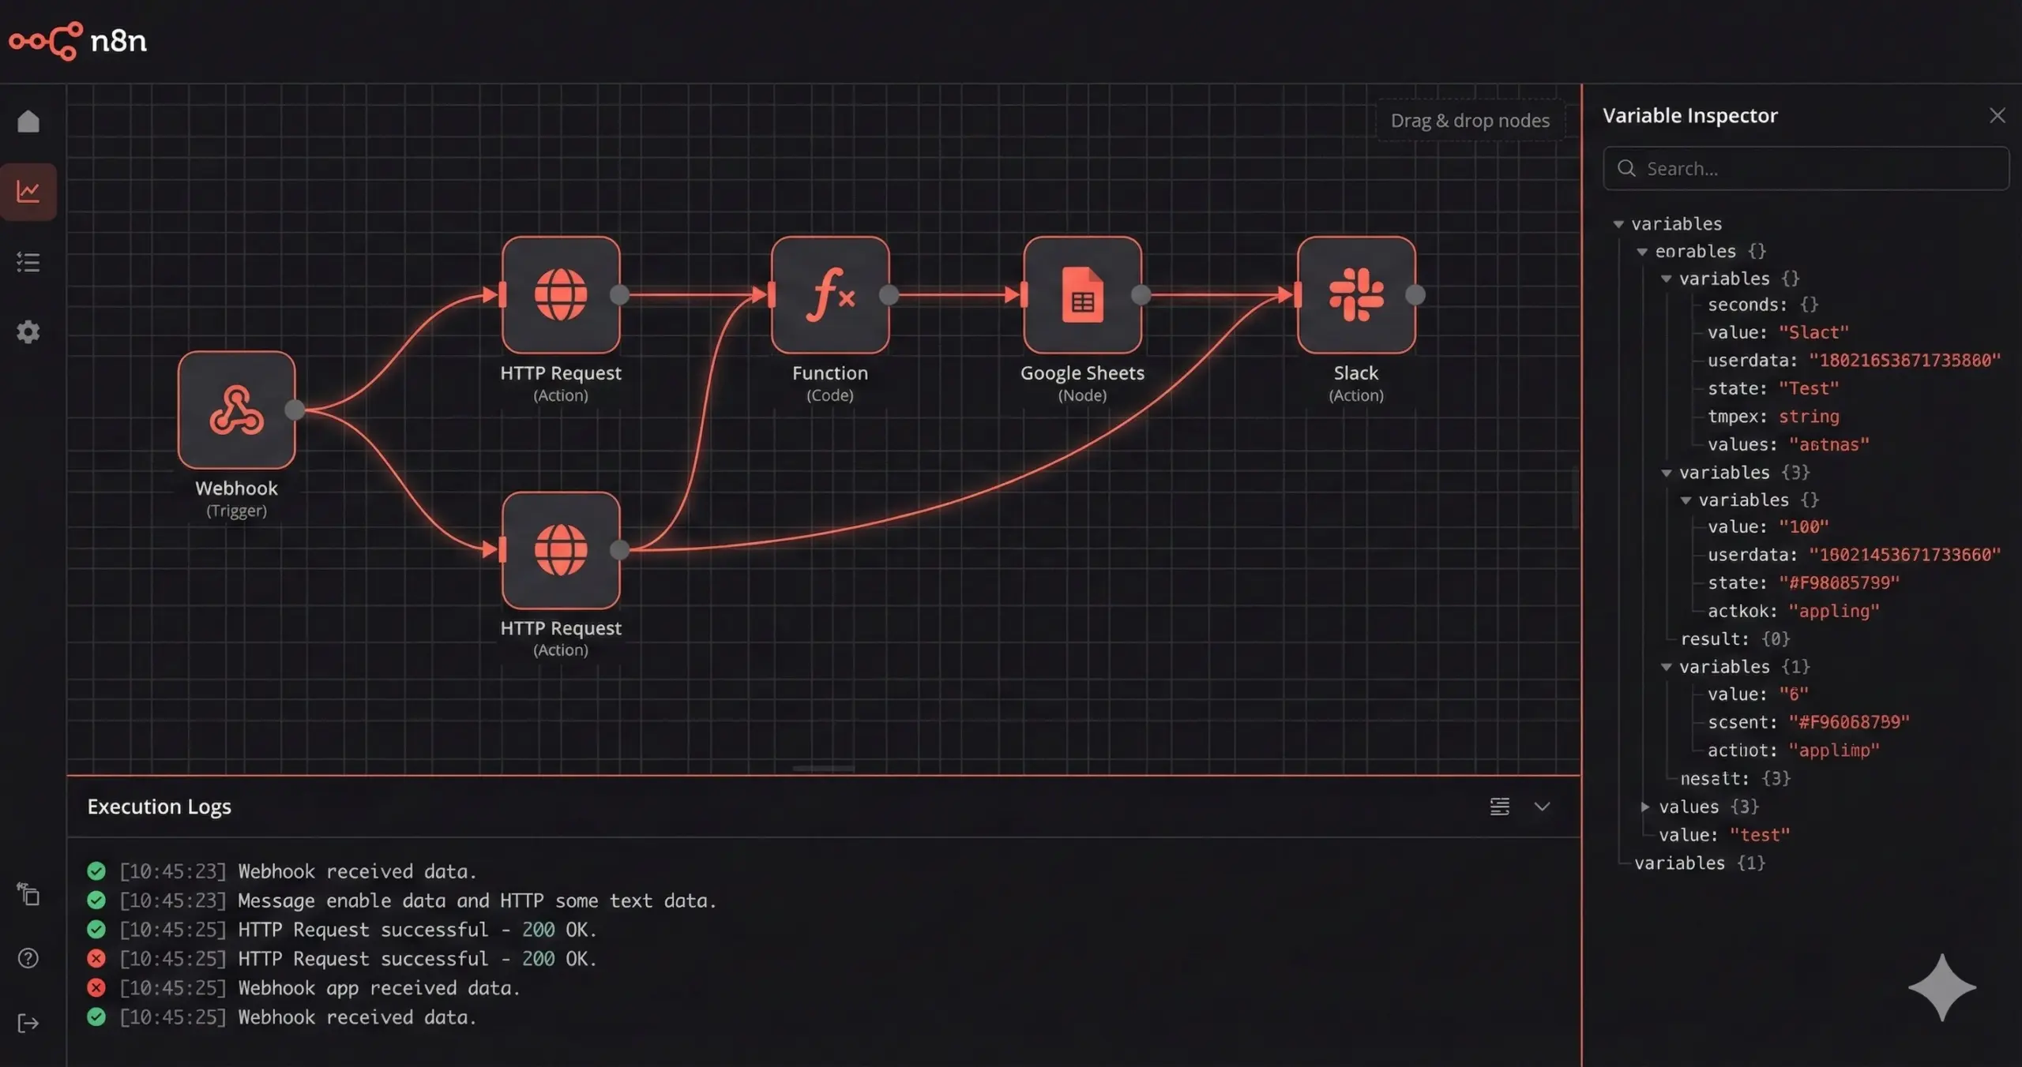Click the sign out icon in the sidebar
Image resolution: width=2022 pixels, height=1067 pixels.
pyautogui.click(x=28, y=1024)
